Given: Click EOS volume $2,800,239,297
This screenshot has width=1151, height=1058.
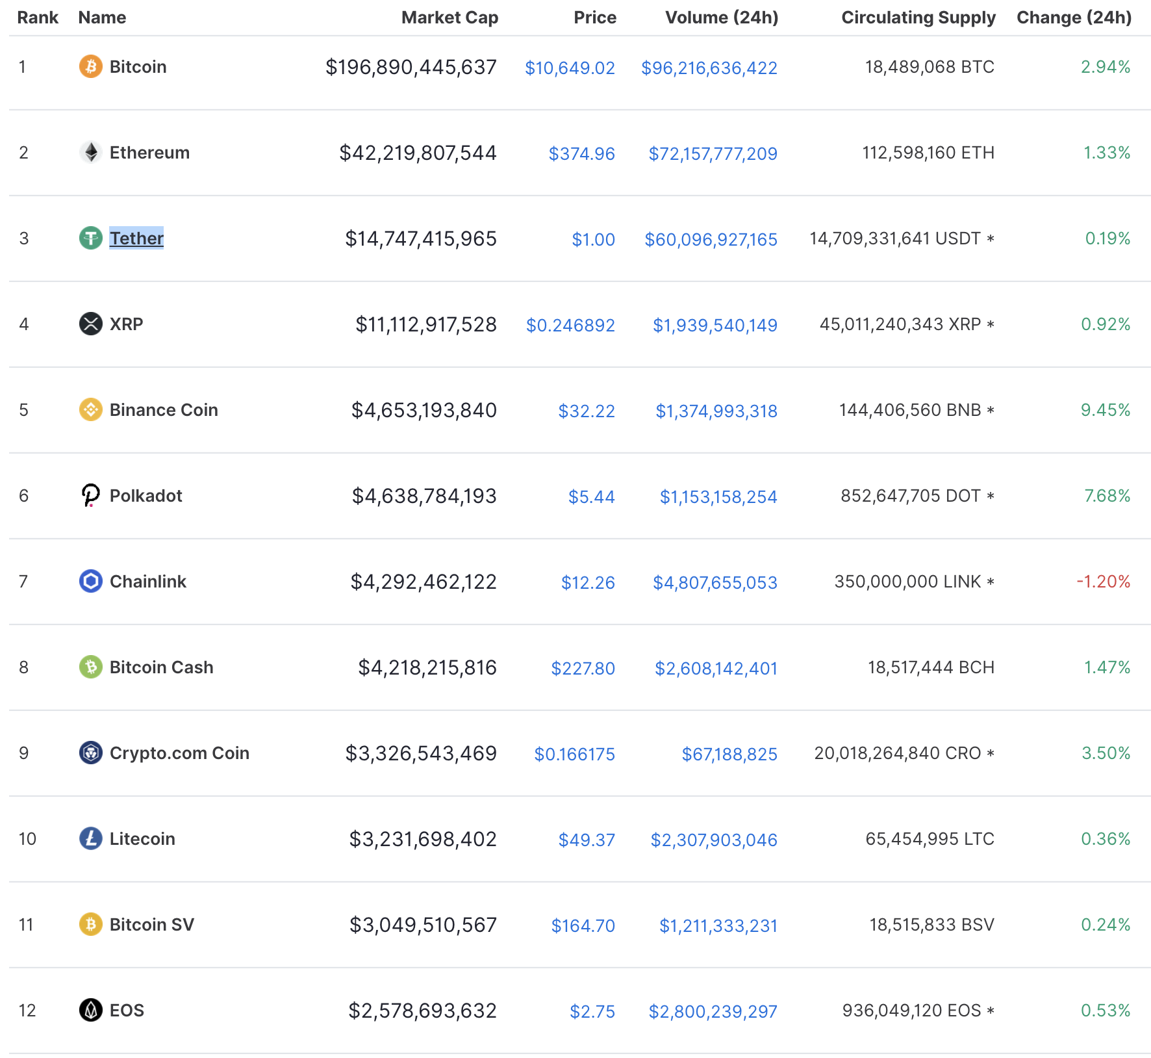Looking at the screenshot, I should click(x=713, y=1011).
